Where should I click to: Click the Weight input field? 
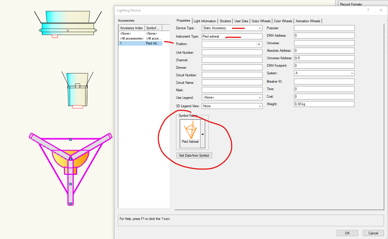324,104
